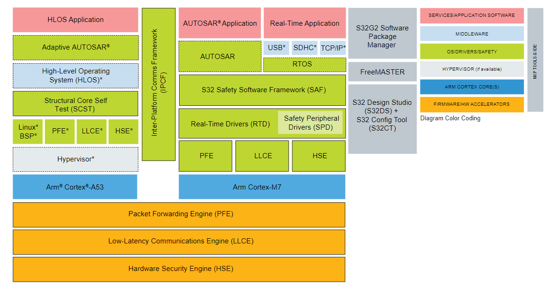Screen dimensions: 558x293
Task: Select the Hardware Security Engine (HSE) block
Action: click(179, 269)
